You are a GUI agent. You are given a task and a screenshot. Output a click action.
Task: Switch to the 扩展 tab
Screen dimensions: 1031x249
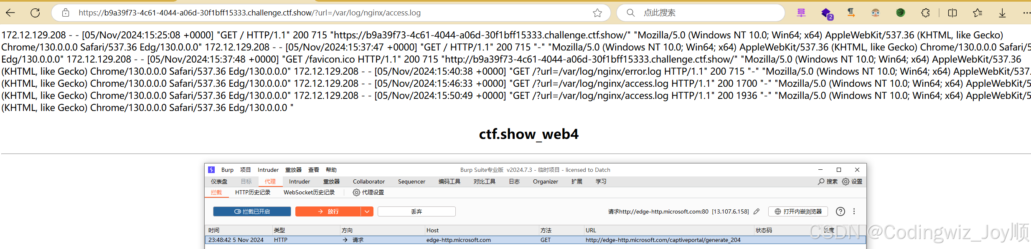coord(577,181)
